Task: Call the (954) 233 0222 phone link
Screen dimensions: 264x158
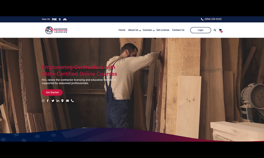Action: pyautogui.click(x=213, y=19)
